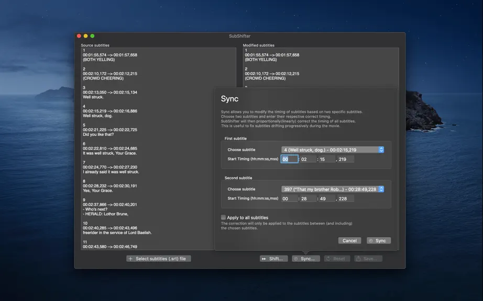The image size is (483, 301).
Task: Open the second subtitle chooser dropdown
Action: tap(333, 189)
